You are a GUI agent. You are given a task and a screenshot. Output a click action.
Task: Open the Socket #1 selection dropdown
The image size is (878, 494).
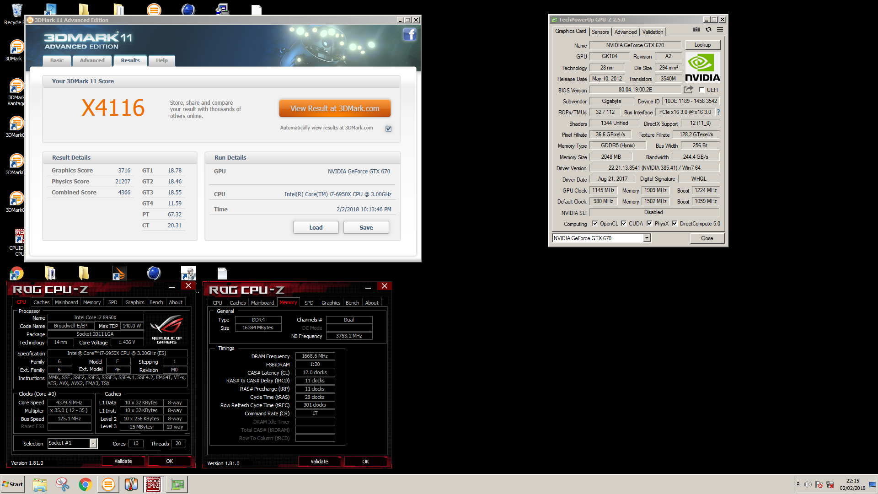(x=93, y=443)
